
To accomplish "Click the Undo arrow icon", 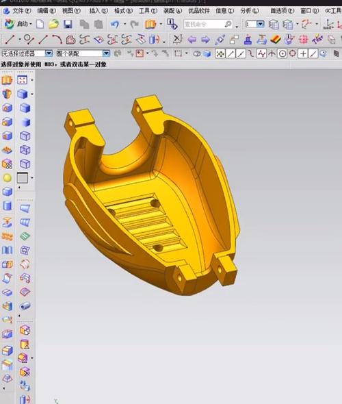I will 115,25.
